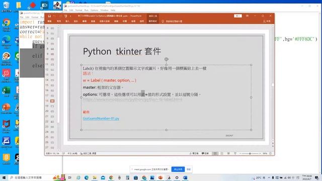Click the taskbar clock and date

(307, 177)
